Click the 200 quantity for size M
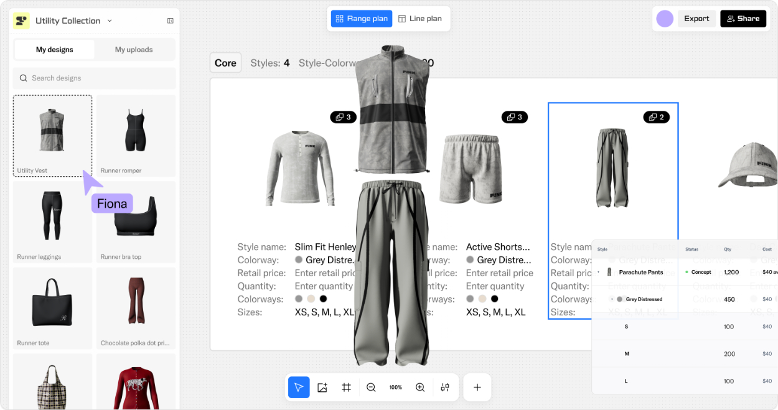778x410 pixels. (729, 354)
